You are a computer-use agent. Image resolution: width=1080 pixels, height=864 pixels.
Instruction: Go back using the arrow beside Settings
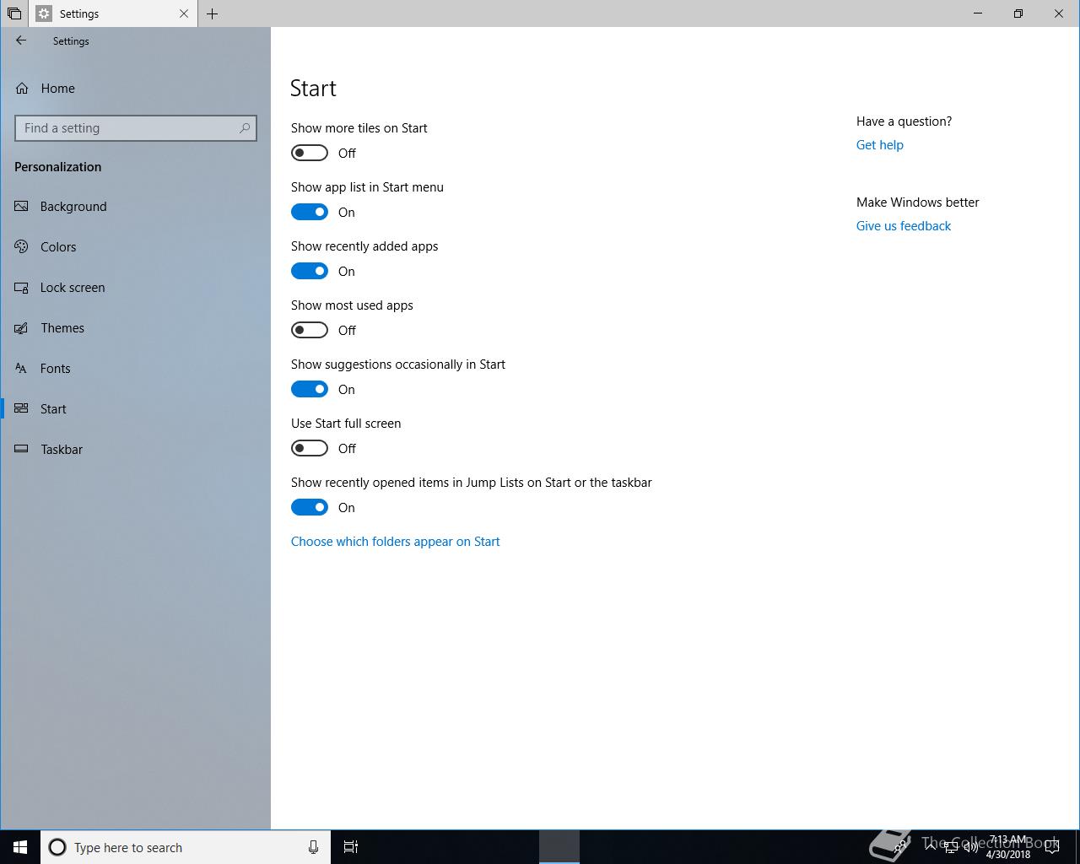pos(21,40)
